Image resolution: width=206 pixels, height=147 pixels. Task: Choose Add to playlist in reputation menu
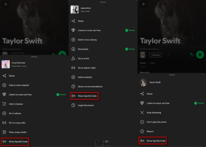point(103,77)
